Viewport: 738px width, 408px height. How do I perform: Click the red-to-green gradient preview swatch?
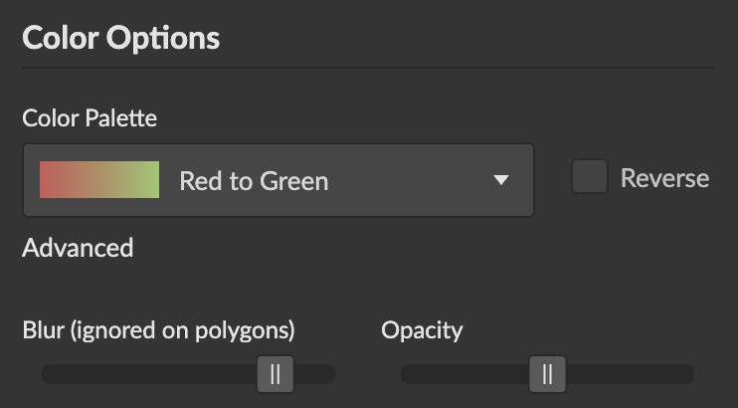pos(99,180)
